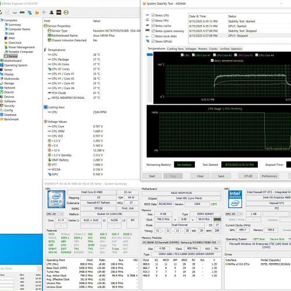The image size is (291, 291).
Task: Open the CPU #0 dropdown in HWiNFO
Action: pyautogui.click(x=55, y=214)
